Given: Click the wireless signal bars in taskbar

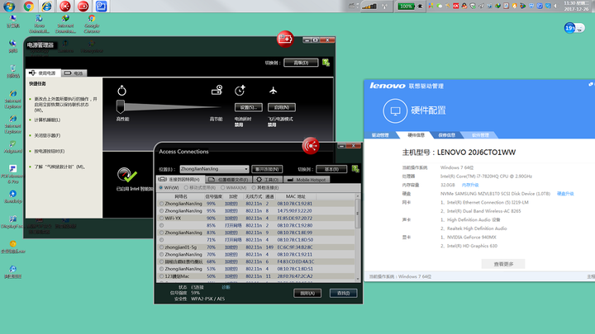Looking at the screenshot, I should 369,6.
